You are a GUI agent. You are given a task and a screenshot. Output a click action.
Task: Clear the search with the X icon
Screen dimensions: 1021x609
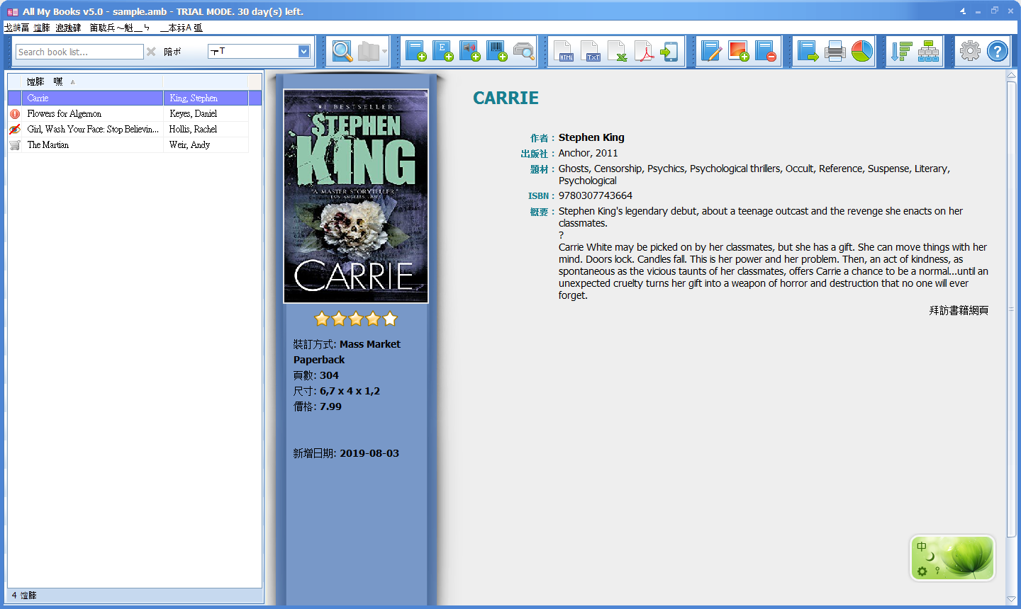tap(151, 52)
